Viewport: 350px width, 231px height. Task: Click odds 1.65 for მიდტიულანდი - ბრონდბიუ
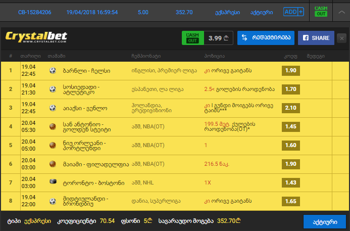(290, 201)
